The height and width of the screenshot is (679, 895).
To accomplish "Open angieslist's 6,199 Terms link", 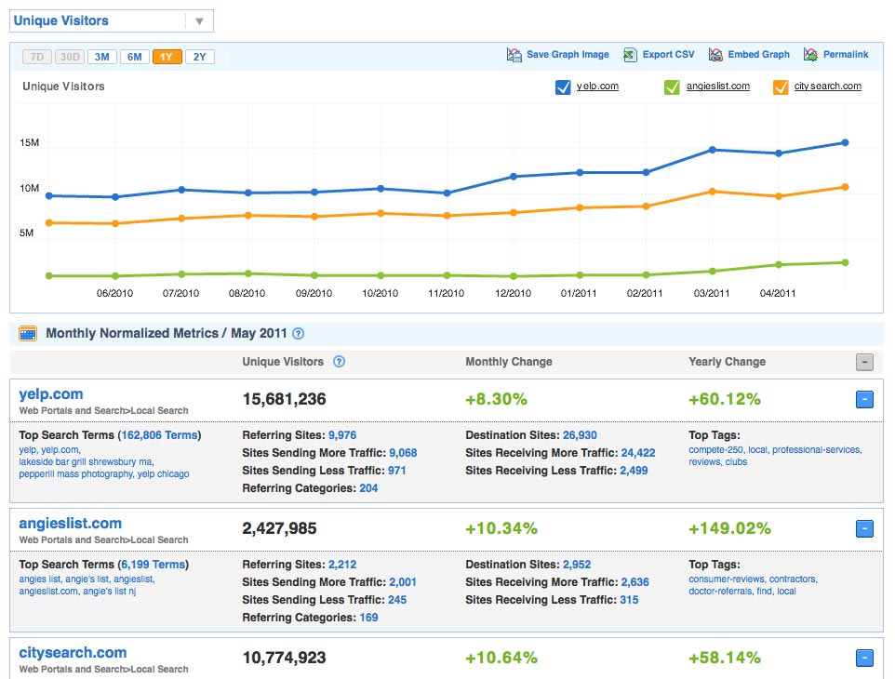I will [153, 565].
